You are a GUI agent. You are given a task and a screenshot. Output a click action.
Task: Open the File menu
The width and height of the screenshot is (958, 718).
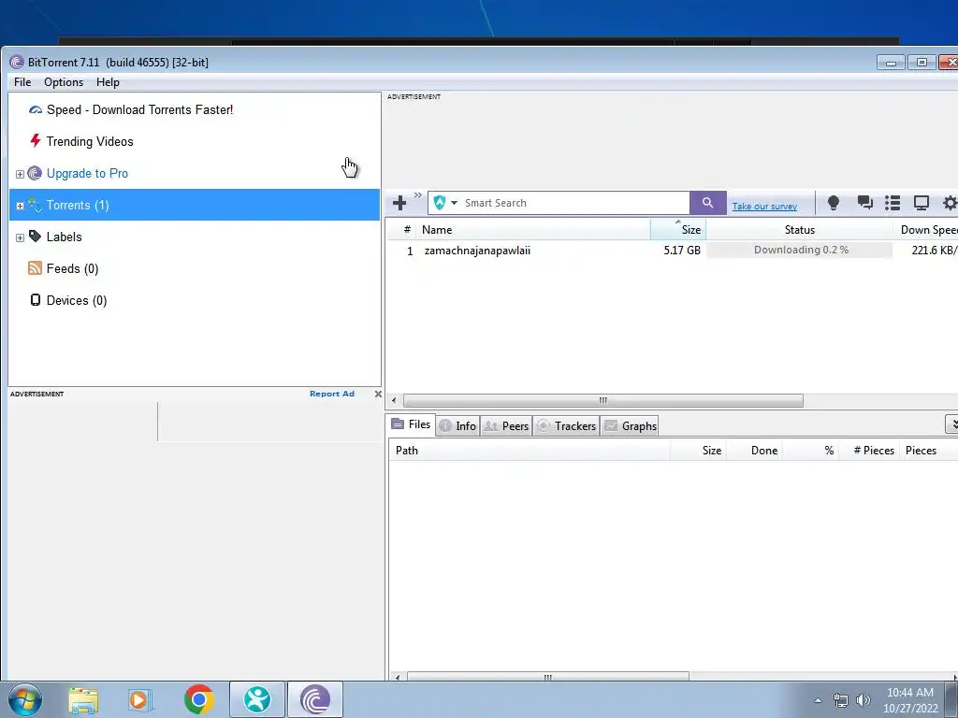pos(22,82)
